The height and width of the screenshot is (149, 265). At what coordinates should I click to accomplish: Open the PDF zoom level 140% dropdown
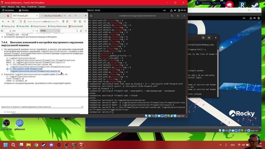(50, 31)
